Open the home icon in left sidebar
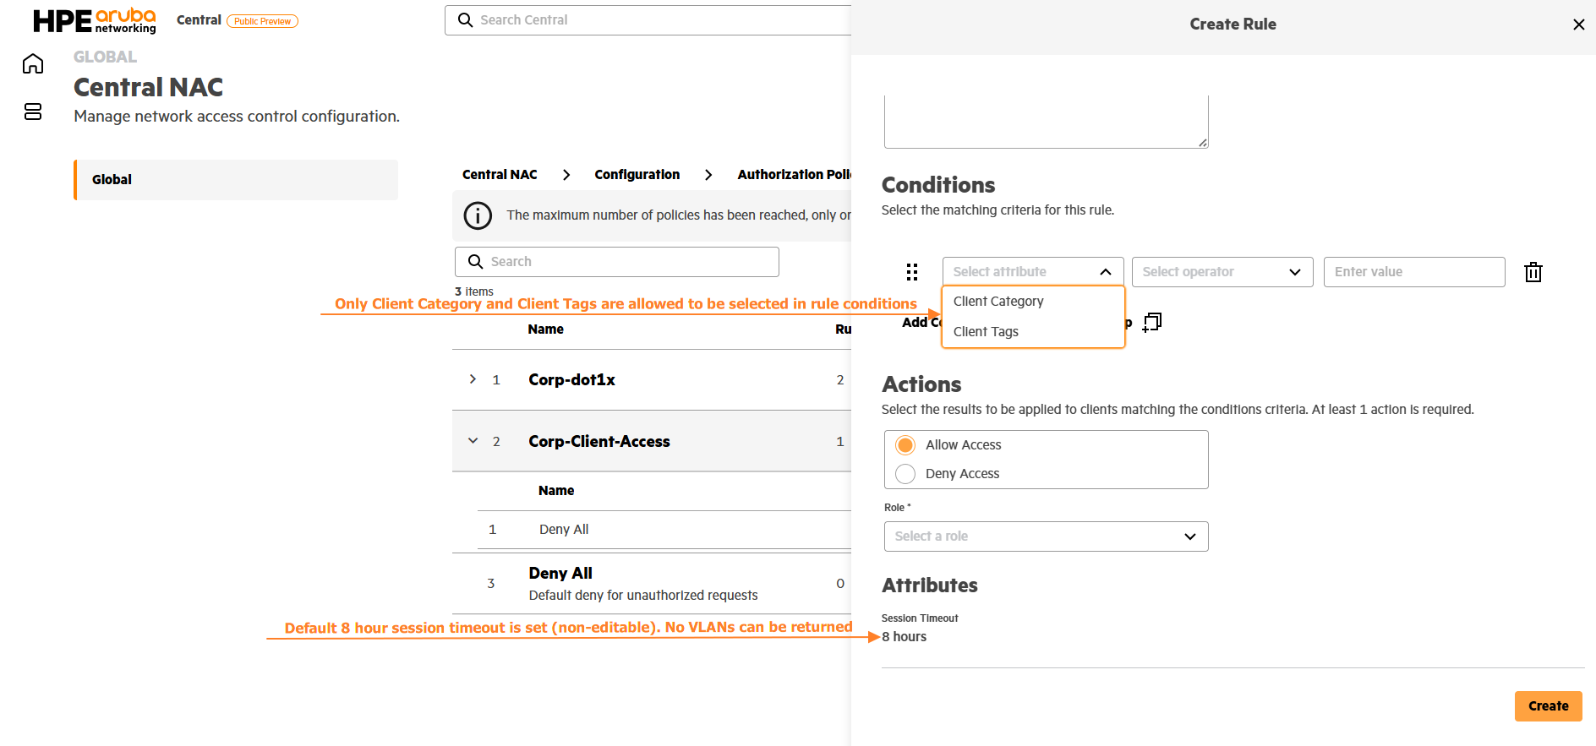The image size is (1596, 746). [x=33, y=63]
